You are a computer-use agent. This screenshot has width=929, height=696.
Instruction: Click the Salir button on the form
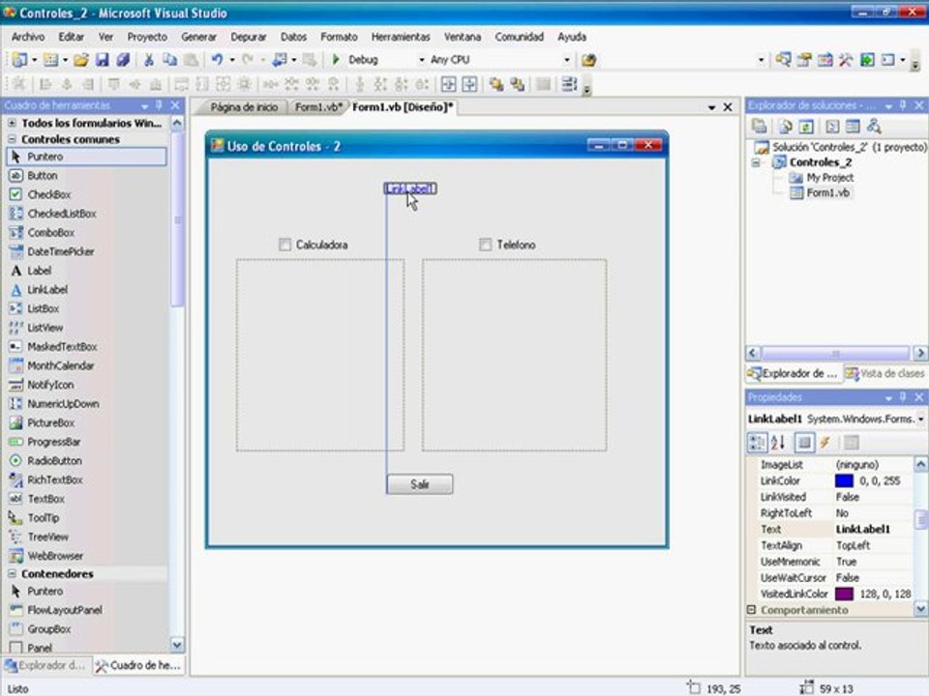419,484
